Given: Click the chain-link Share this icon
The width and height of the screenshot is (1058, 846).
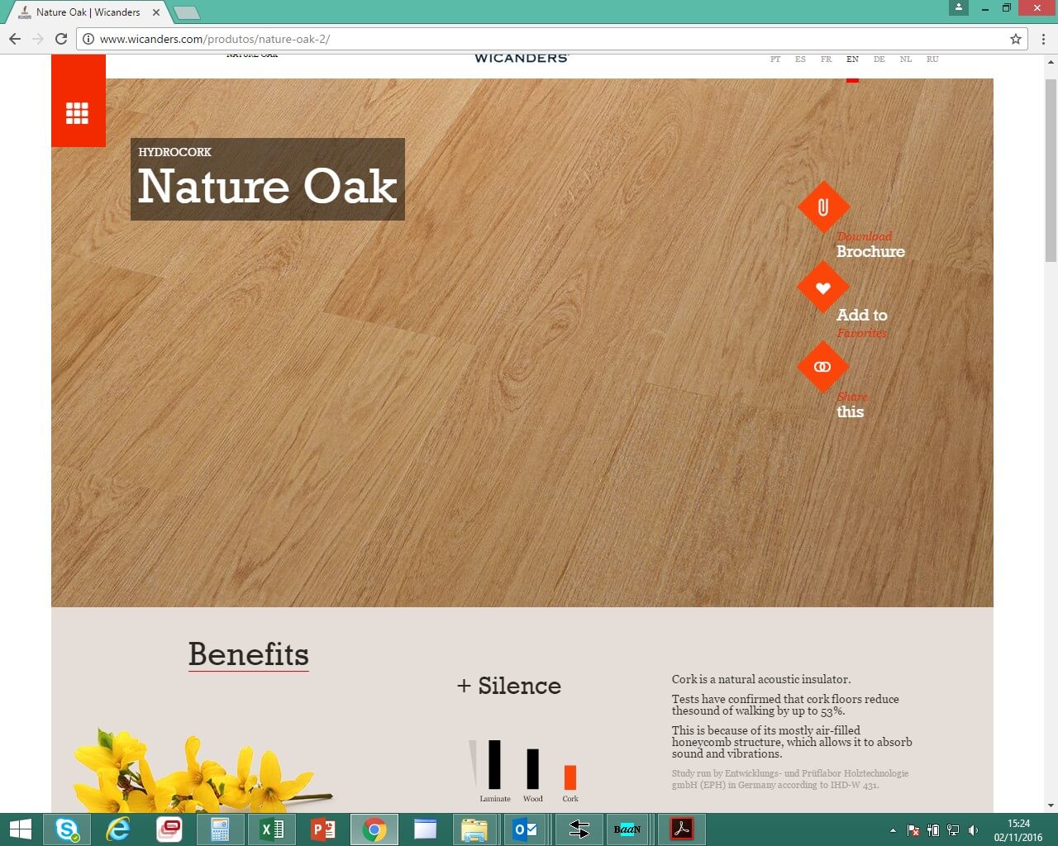Looking at the screenshot, I should pyautogui.click(x=823, y=367).
